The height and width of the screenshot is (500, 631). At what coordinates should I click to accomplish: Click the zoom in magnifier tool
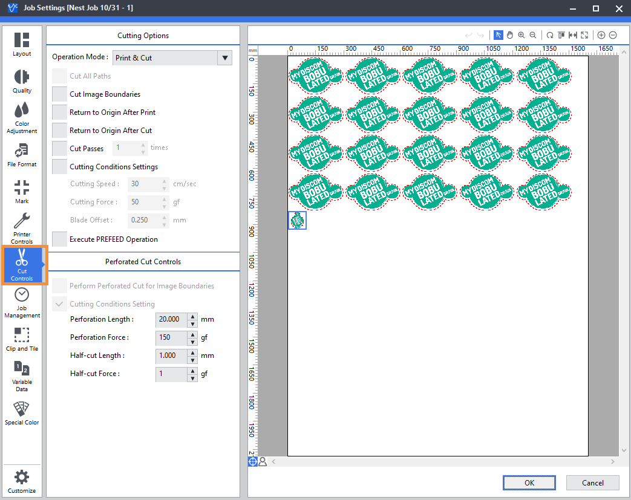click(521, 35)
